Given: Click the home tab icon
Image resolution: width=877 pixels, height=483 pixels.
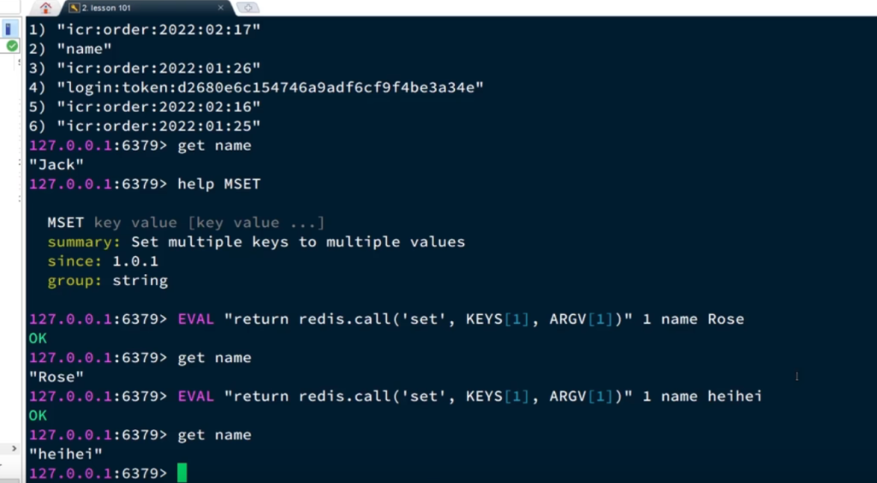Looking at the screenshot, I should click(45, 8).
